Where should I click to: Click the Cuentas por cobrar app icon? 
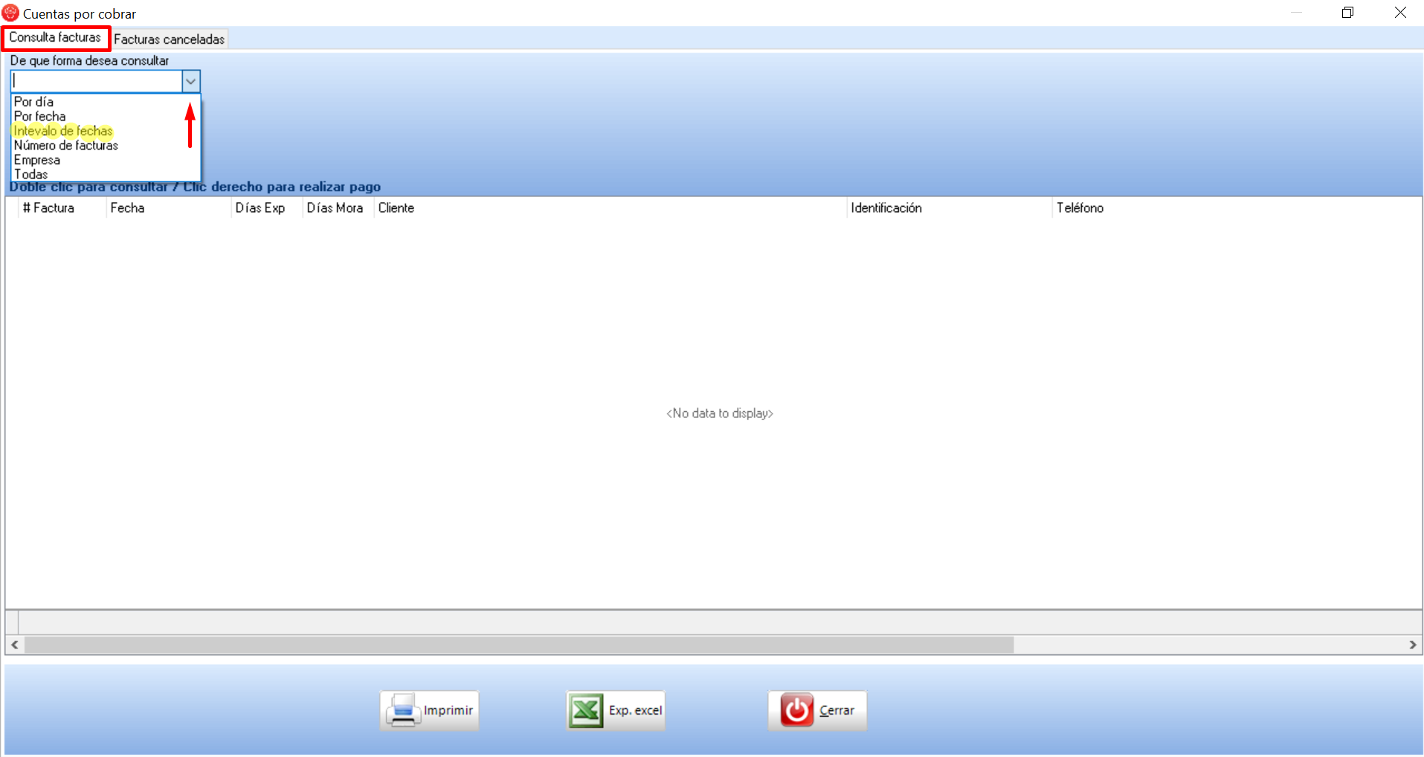click(x=10, y=13)
